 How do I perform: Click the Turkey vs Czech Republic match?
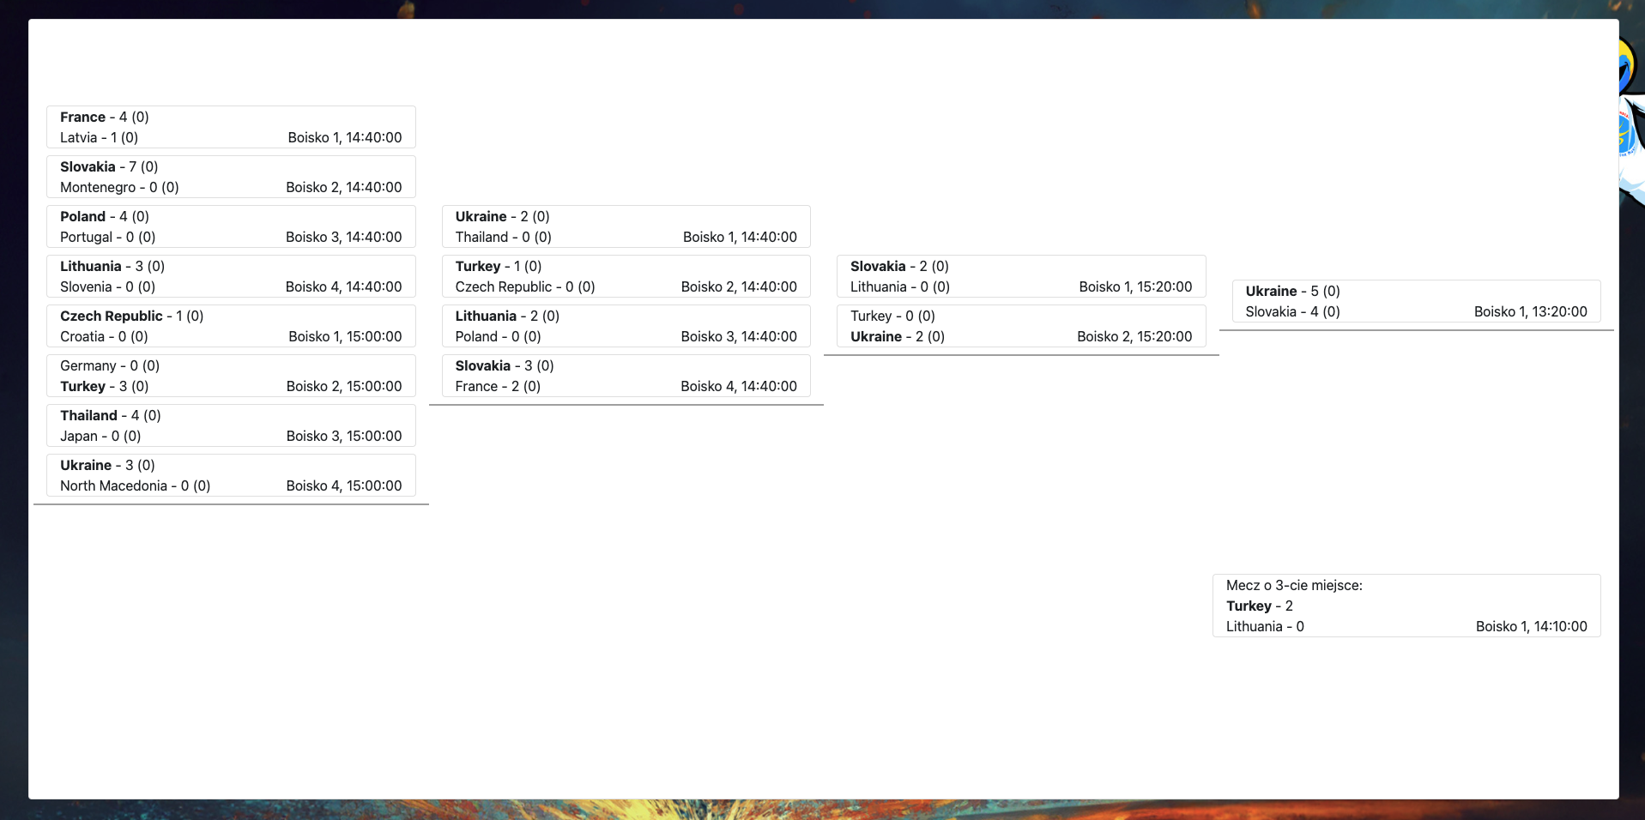pos(626,276)
